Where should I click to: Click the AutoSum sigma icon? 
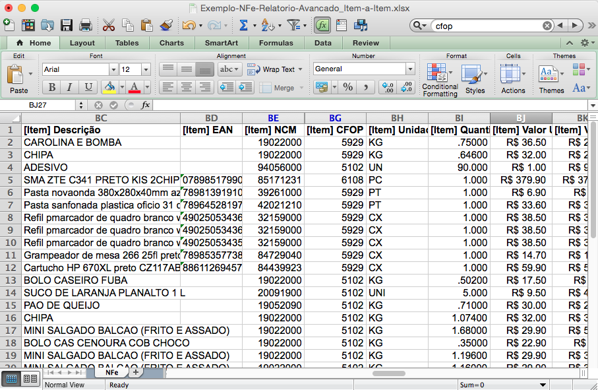(243, 25)
